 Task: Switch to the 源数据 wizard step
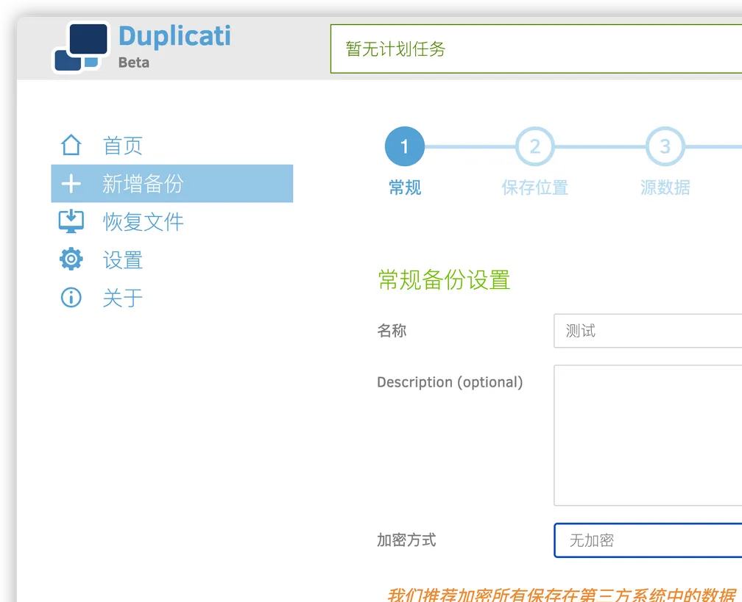coord(665,187)
